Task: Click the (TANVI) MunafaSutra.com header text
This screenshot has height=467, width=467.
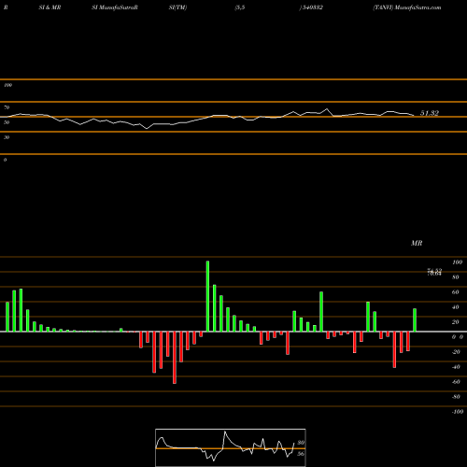Action: (407, 7)
